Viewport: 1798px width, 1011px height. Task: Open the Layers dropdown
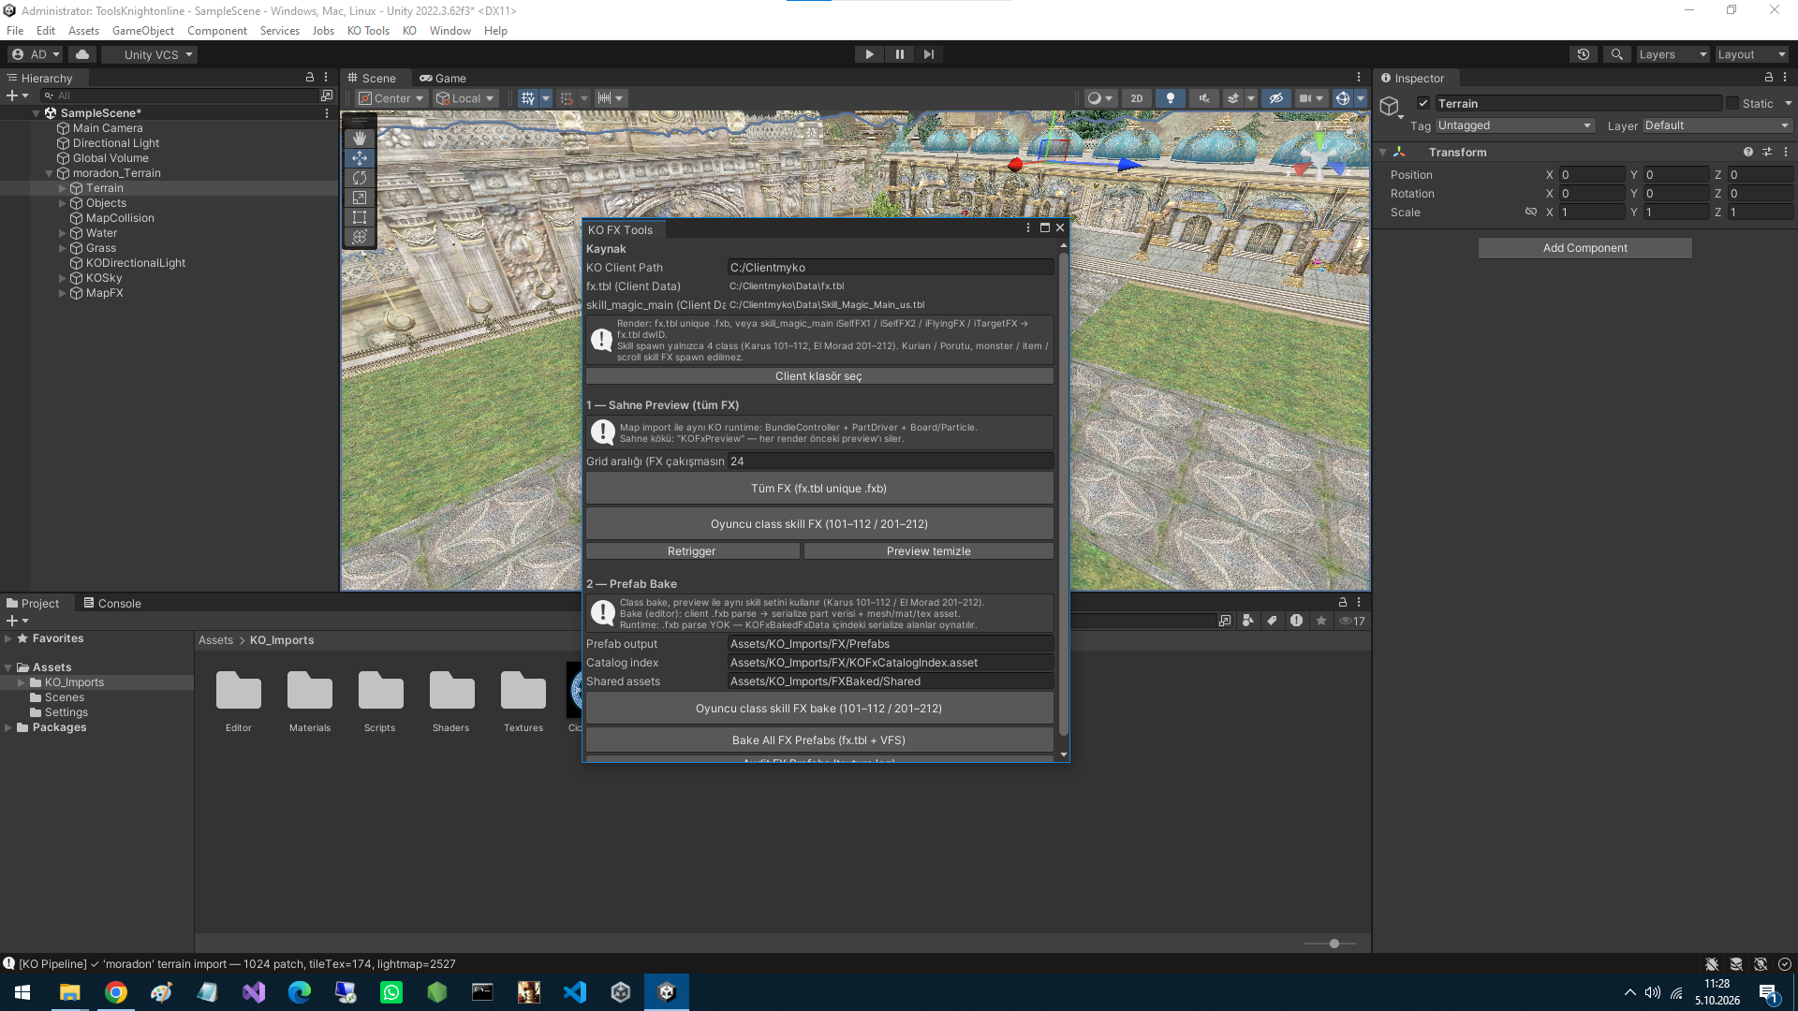(1673, 54)
